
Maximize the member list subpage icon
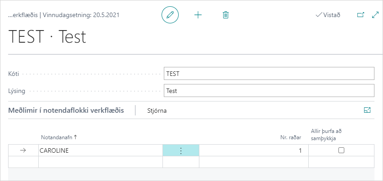[x=367, y=110]
